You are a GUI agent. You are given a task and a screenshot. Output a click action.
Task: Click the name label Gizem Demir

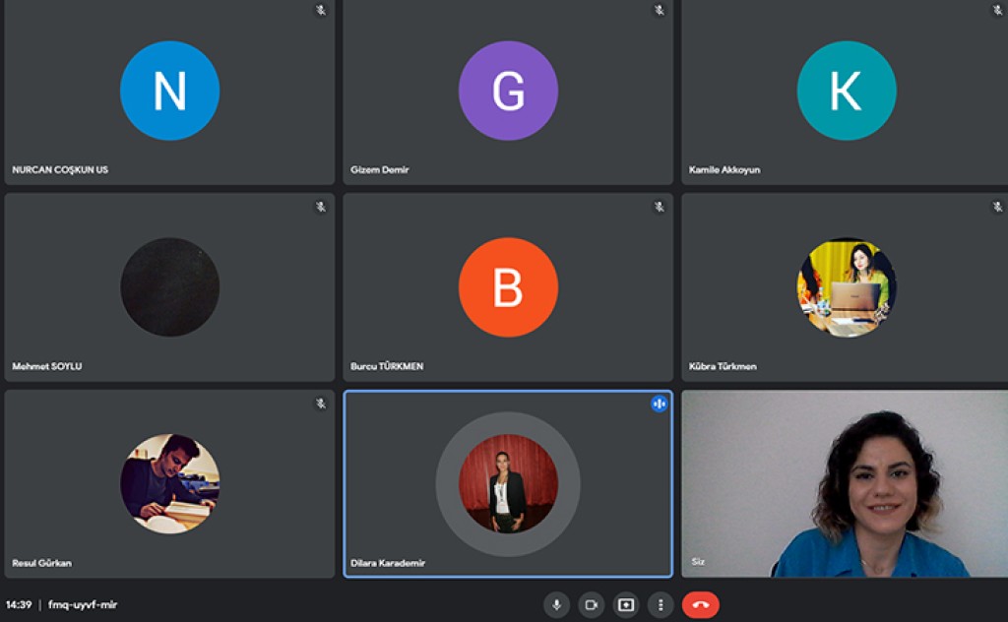tap(379, 169)
